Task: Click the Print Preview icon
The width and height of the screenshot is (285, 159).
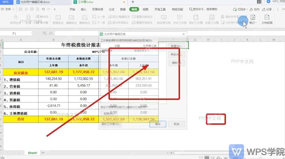Action: [x=38, y=9]
